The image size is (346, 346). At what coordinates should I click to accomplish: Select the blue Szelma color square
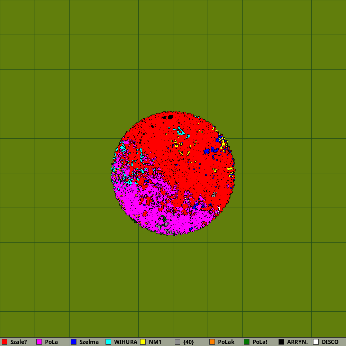tap(74, 342)
